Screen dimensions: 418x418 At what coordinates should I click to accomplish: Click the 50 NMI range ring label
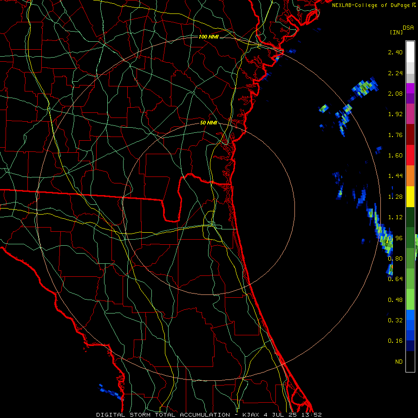click(209, 123)
